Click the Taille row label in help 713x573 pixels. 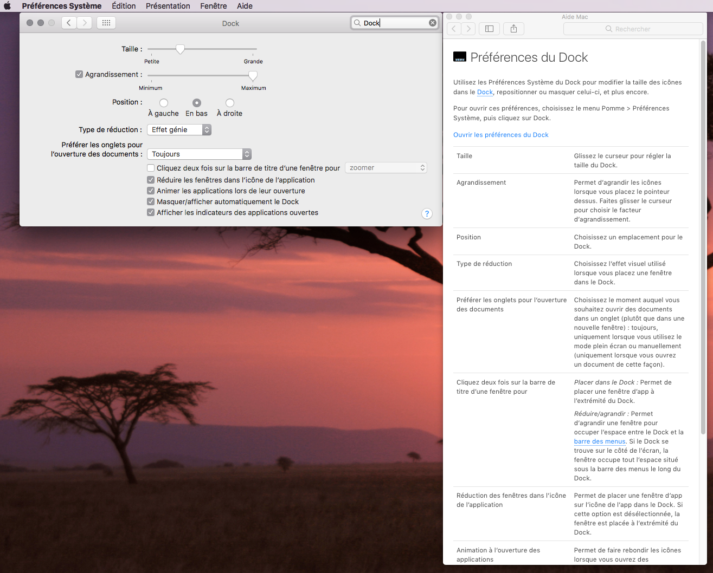pyautogui.click(x=464, y=156)
